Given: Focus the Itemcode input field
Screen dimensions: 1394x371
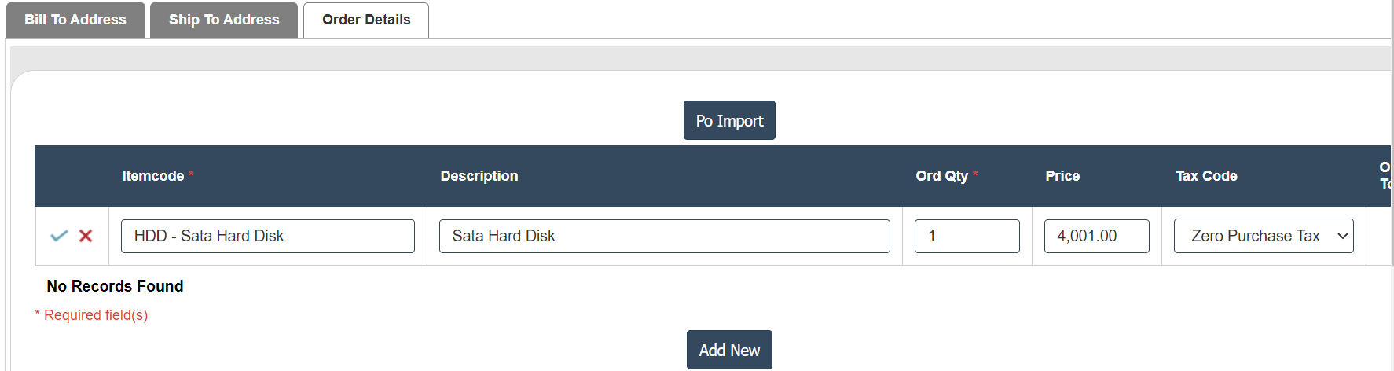Looking at the screenshot, I should [x=267, y=236].
